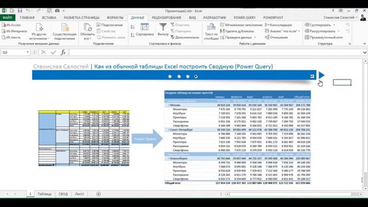Open Excel Help question mark
Screen dimensions: 368x207
[333, 11]
